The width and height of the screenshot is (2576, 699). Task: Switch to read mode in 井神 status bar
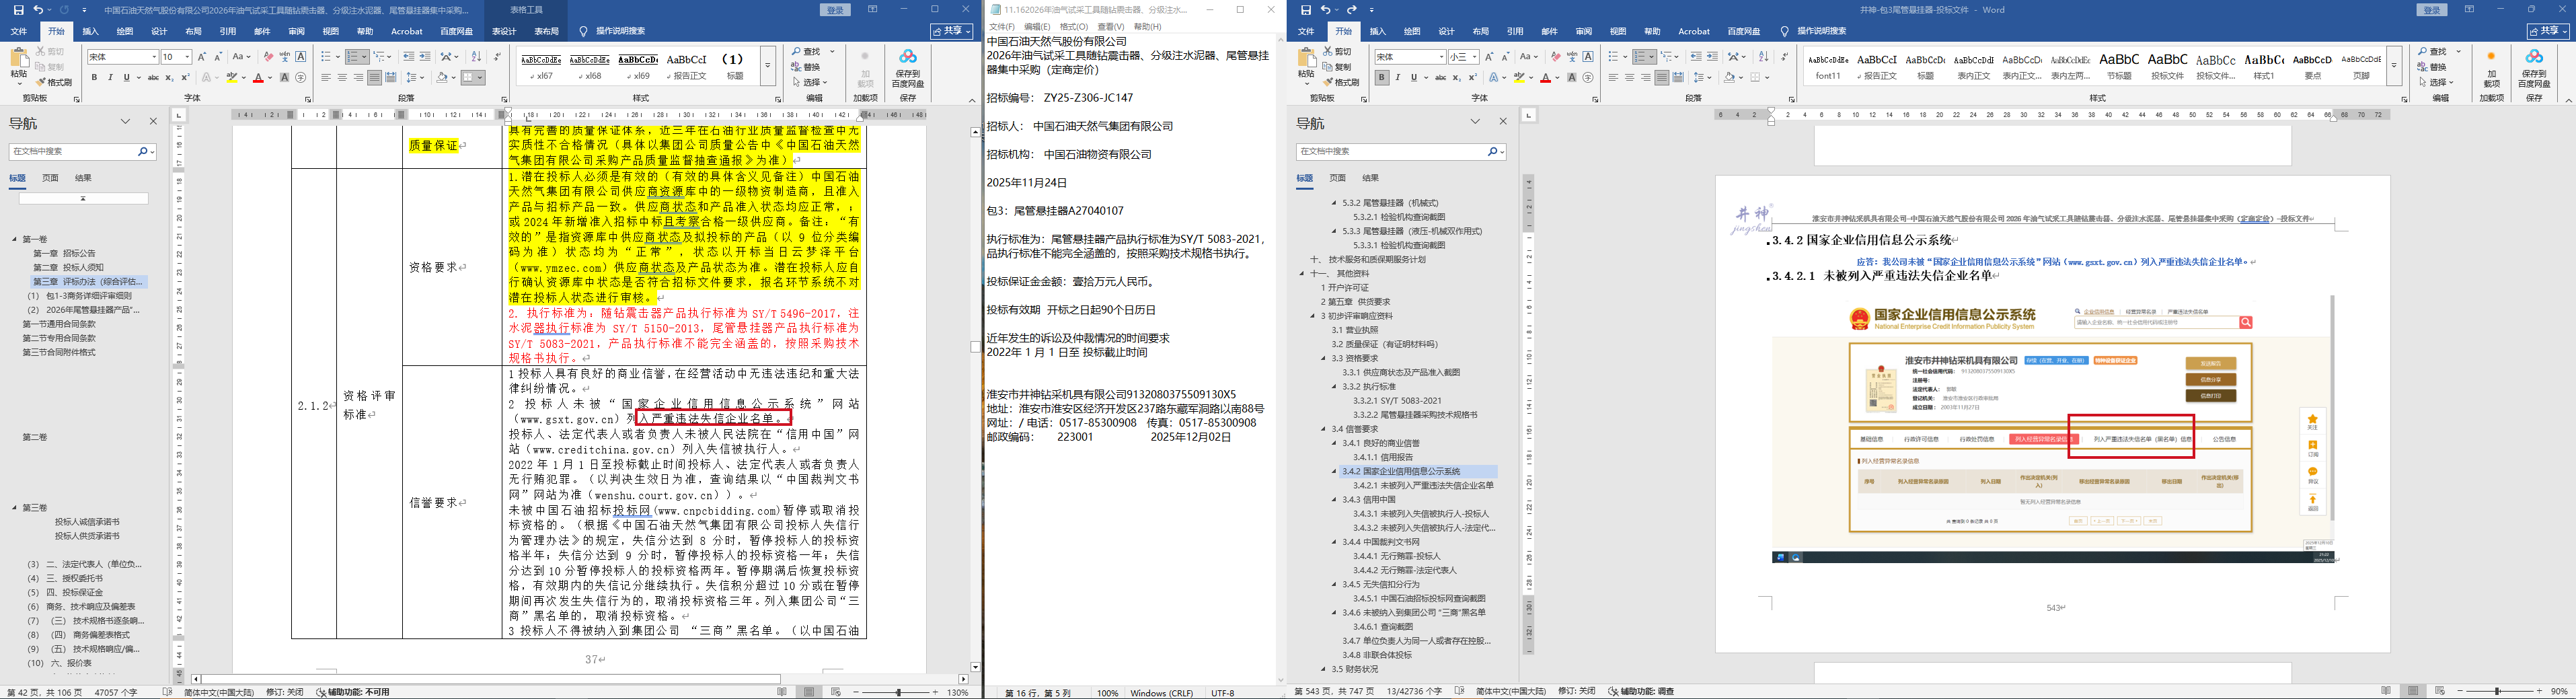[2386, 692]
